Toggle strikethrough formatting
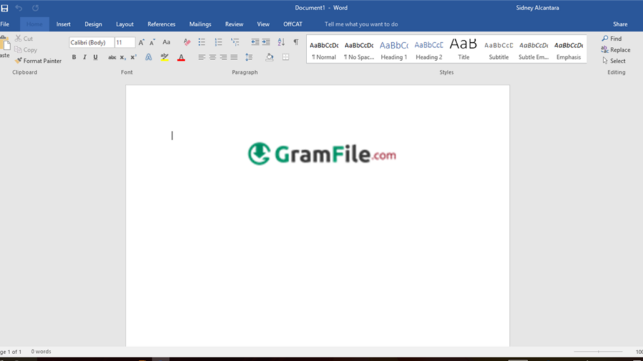643x361 pixels. pyautogui.click(x=112, y=56)
